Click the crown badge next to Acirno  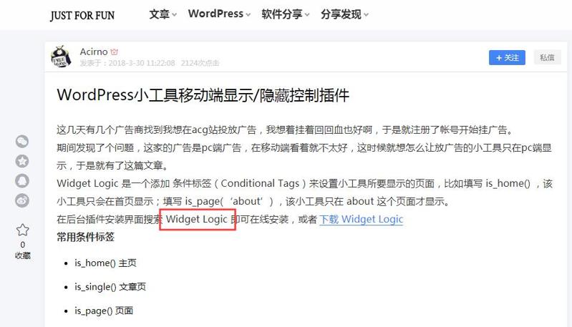pos(114,52)
